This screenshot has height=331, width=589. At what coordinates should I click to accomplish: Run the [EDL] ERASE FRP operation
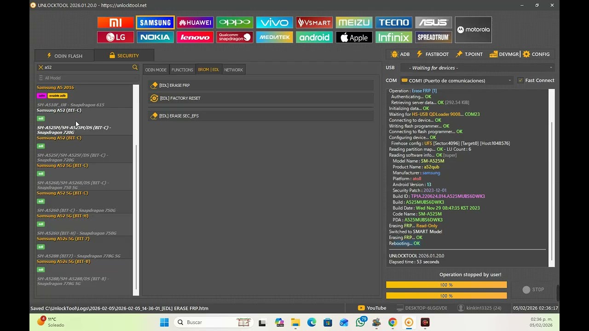(x=260, y=86)
